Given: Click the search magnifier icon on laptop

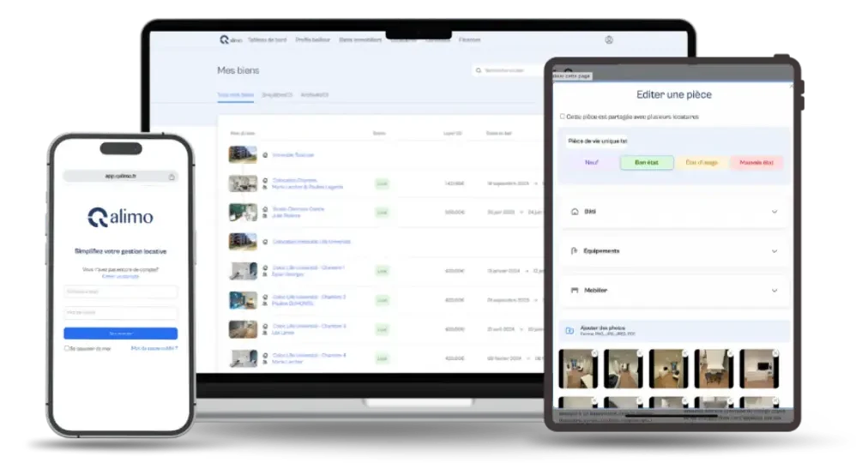Looking at the screenshot, I should pyautogui.click(x=479, y=70).
